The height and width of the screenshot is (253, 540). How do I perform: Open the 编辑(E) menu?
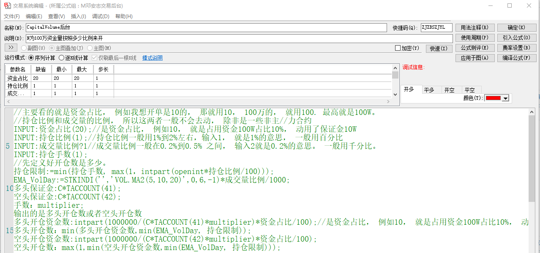pyautogui.click(x=34, y=16)
